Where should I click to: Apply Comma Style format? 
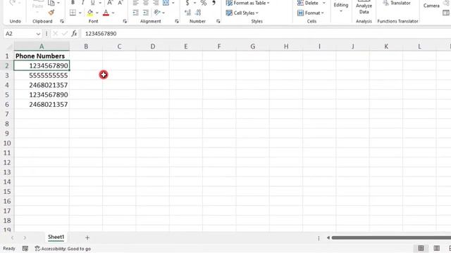click(x=214, y=3)
